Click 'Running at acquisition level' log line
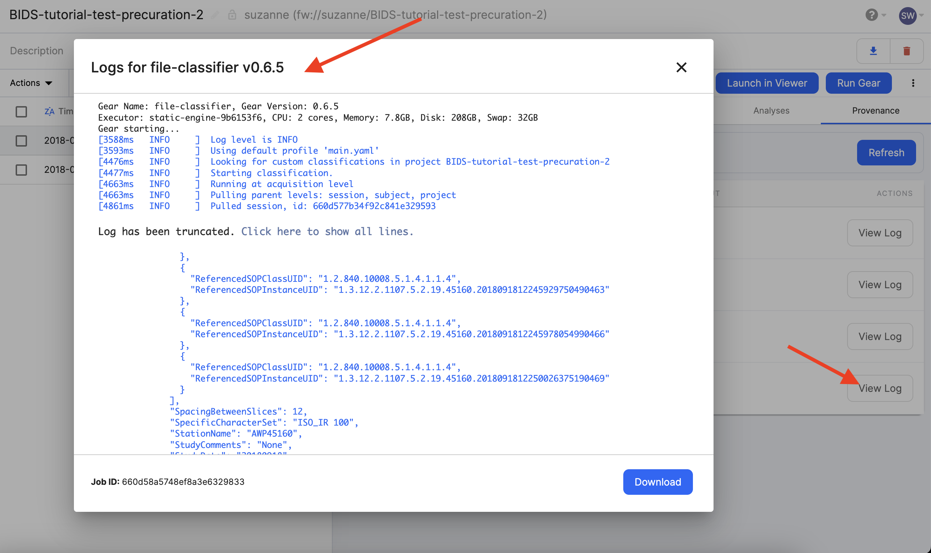931x553 pixels. (226, 184)
